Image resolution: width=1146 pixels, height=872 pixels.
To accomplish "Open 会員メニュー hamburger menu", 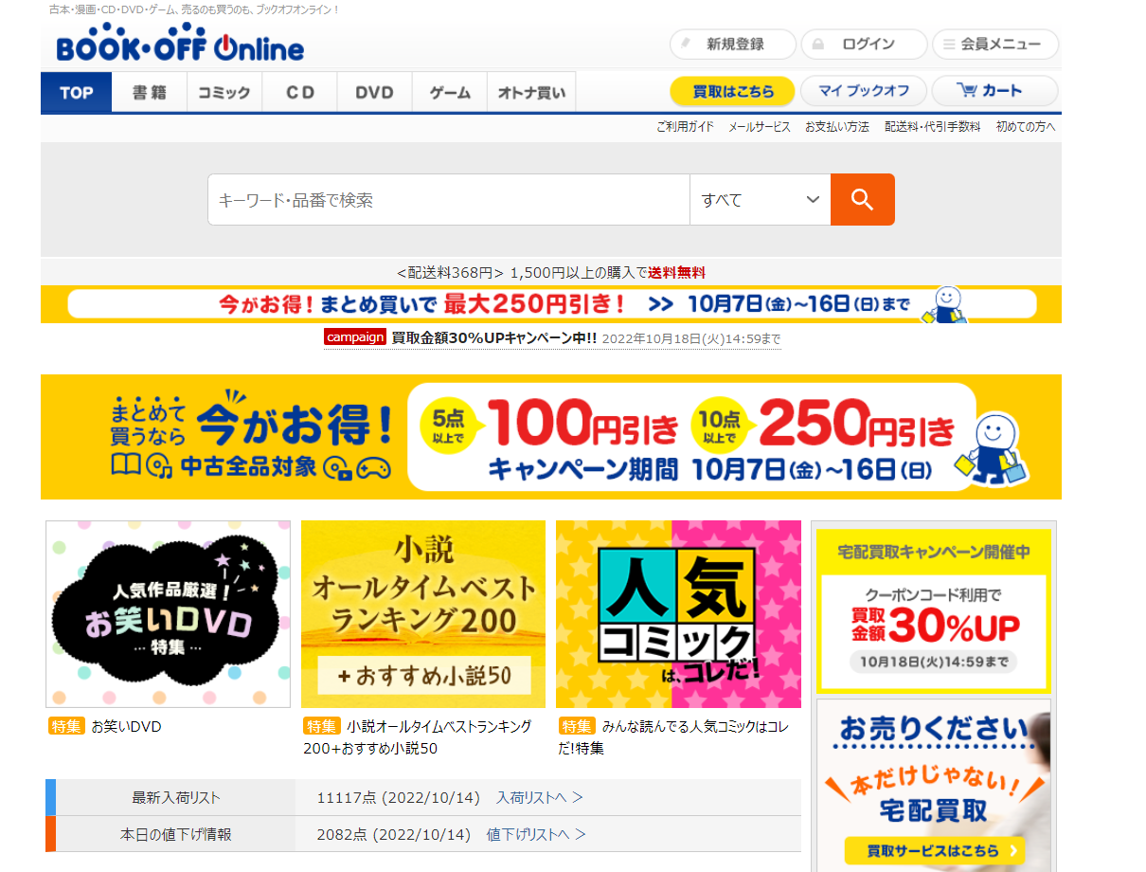I will pyautogui.click(x=995, y=45).
